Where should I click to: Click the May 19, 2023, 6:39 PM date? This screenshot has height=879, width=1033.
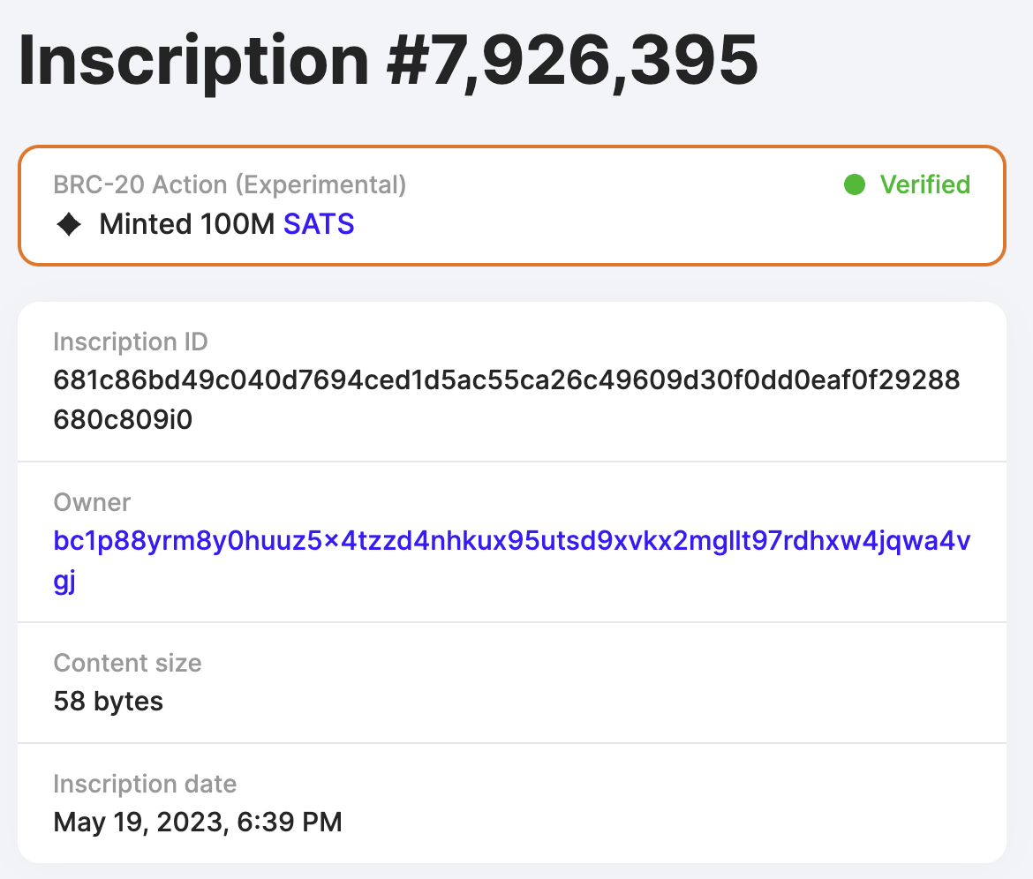198,823
